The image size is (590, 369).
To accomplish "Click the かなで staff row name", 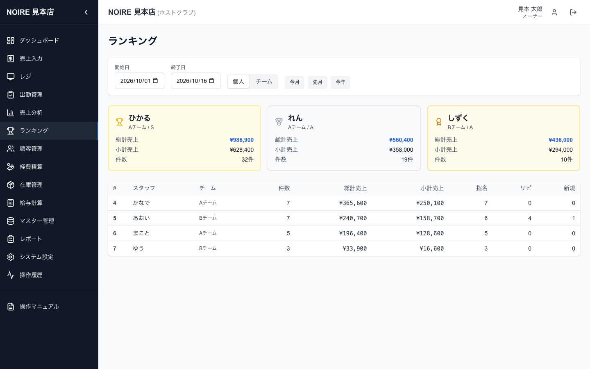I will coord(141,203).
